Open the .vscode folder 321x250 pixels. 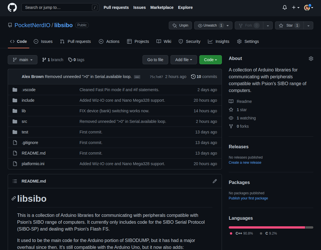coord(29,90)
